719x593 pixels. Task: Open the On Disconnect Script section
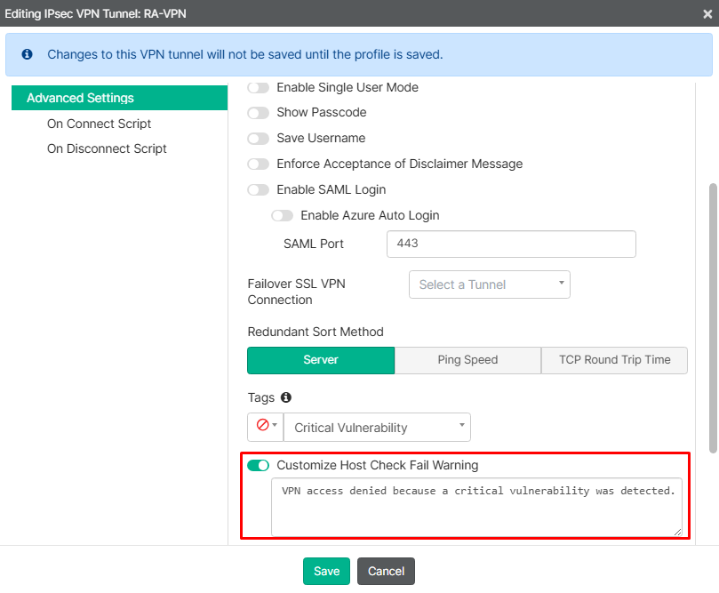click(x=107, y=148)
